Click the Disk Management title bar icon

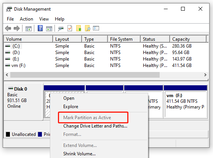point(9,9)
